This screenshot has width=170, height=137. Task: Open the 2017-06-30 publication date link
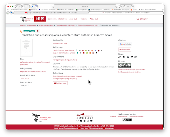coord(25,79)
